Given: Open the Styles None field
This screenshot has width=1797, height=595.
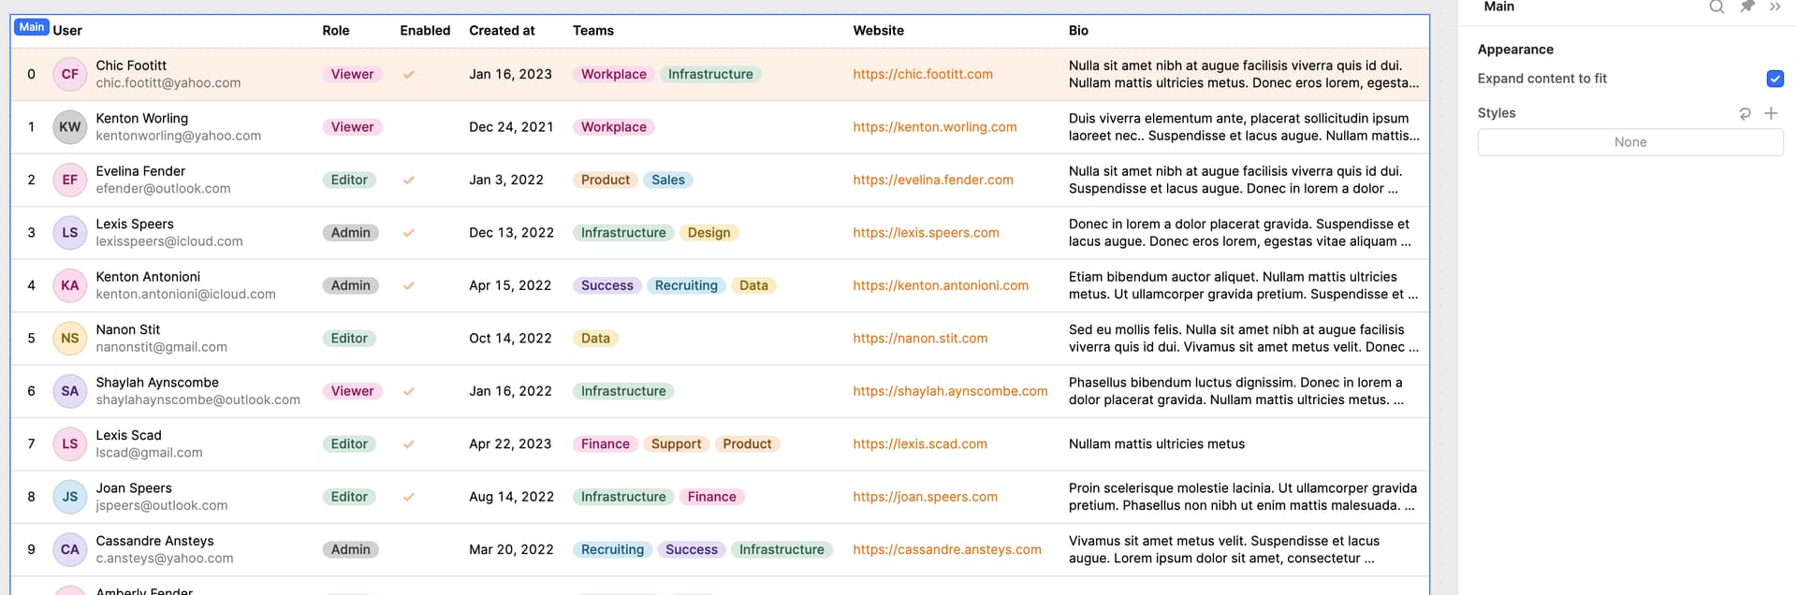Looking at the screenshot, I should tap(1629, 142).
